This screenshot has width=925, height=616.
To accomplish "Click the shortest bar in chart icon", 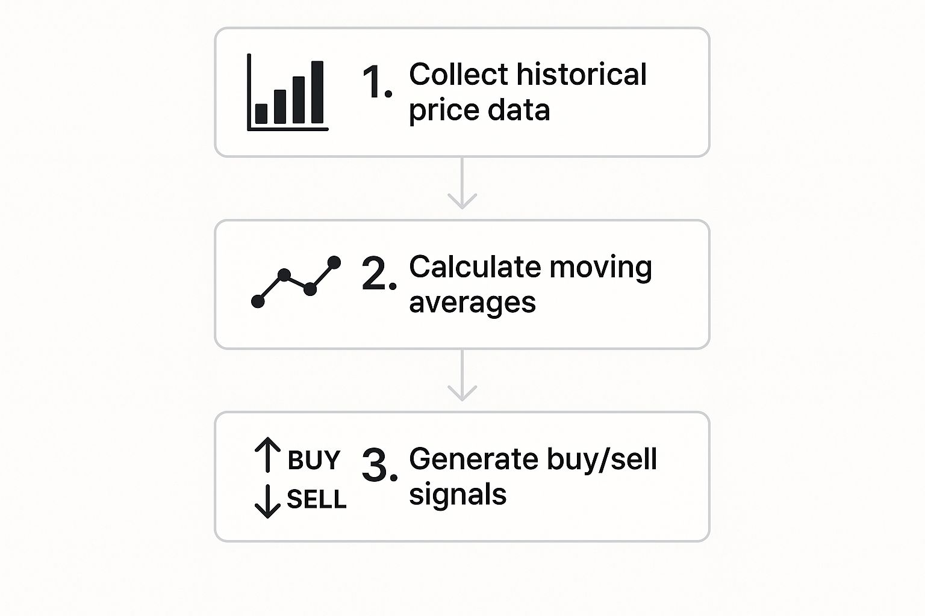I will [261, 114].
